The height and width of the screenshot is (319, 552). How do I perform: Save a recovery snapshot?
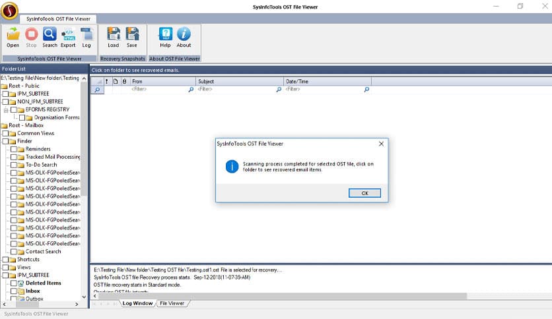point(132,34)
